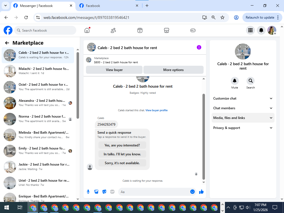Click the chat messages scrollbar
This screenshot has height=213, width=284.
(204, 136)
